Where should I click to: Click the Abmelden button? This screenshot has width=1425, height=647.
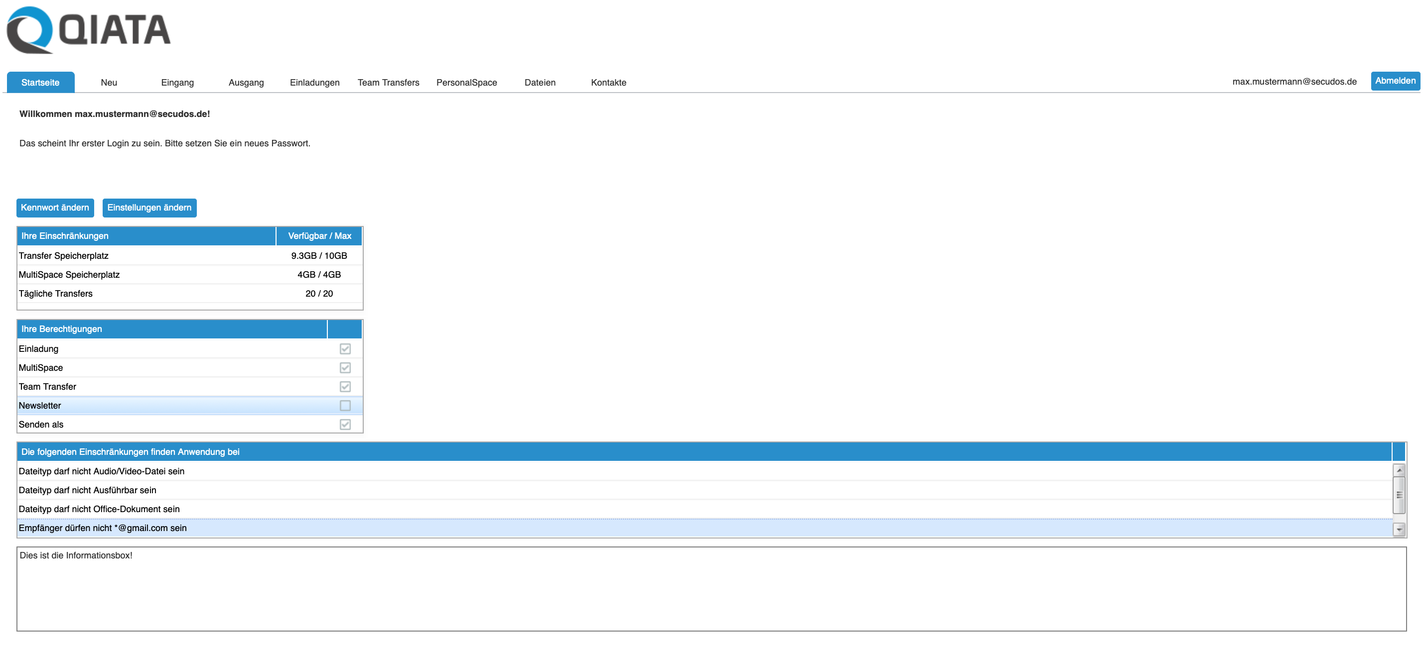coord(1395,81)
